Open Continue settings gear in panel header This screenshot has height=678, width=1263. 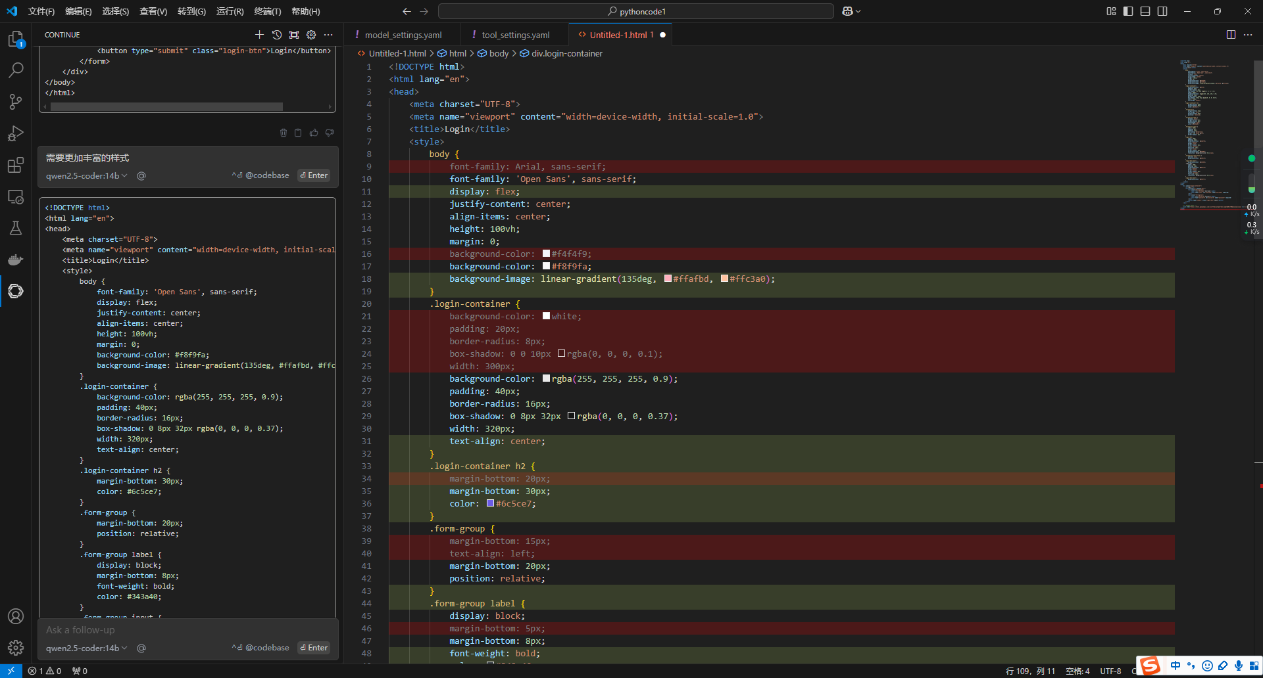[x=311, y=35]
